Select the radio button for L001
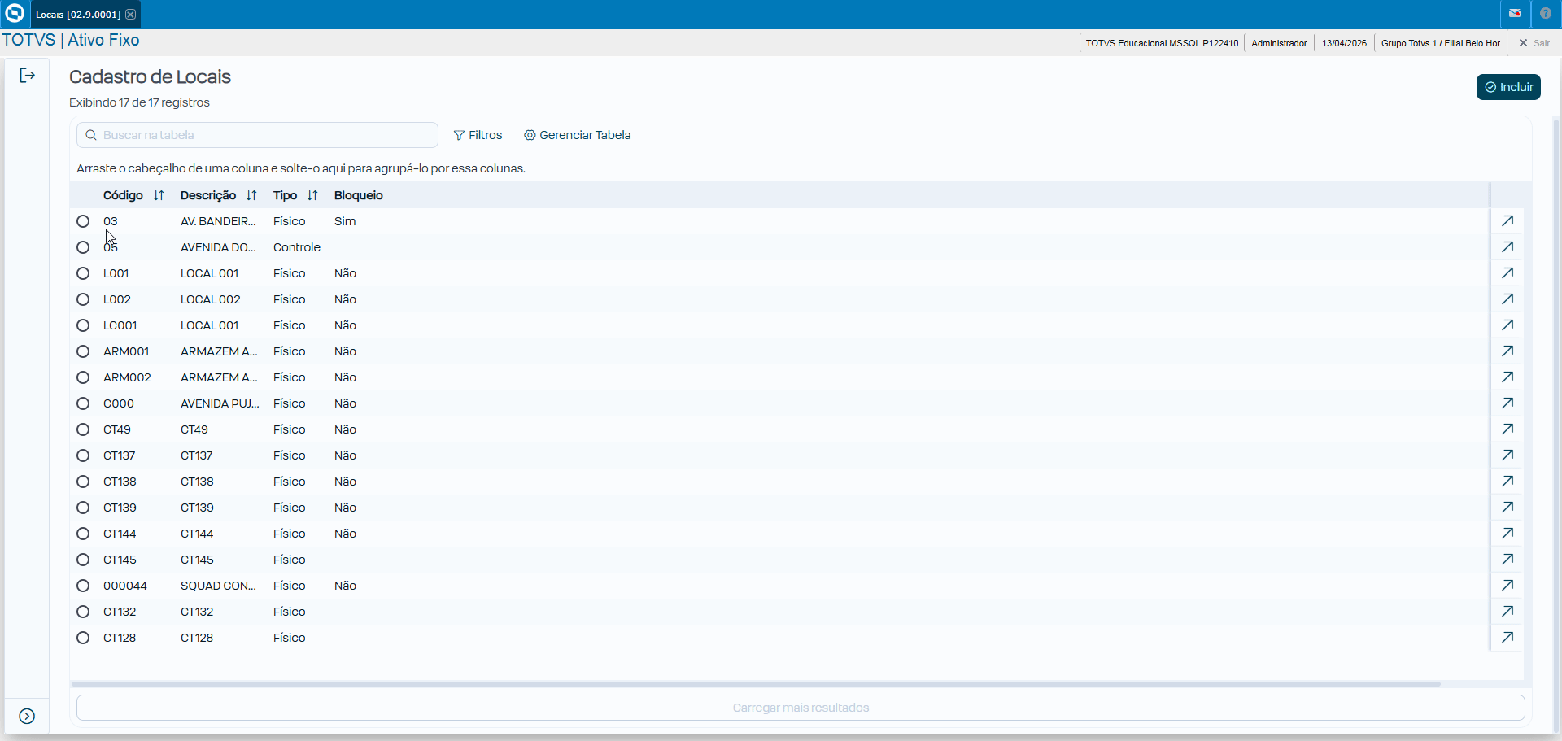This screenshot has width=1562, height=741. point(83,273)
